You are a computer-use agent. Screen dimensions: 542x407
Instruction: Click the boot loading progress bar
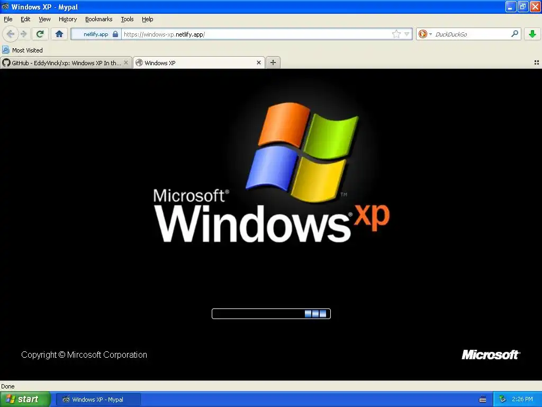[271, 314]
